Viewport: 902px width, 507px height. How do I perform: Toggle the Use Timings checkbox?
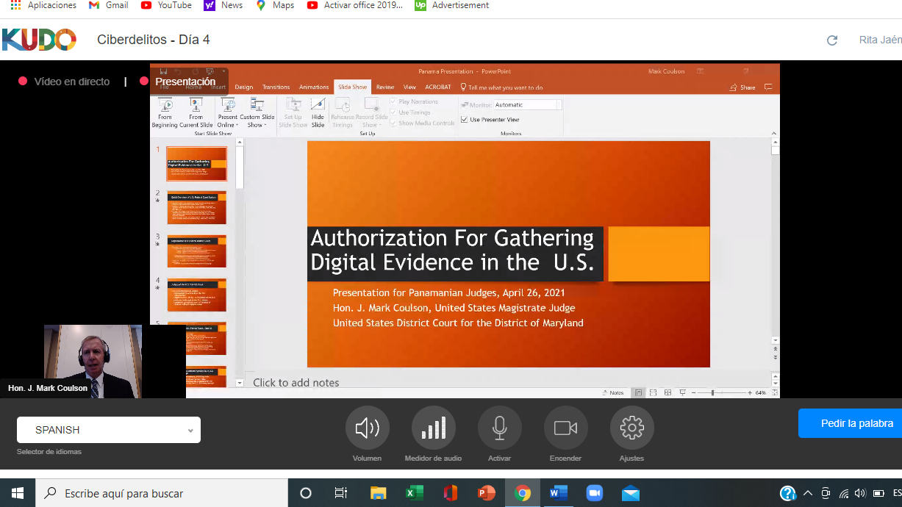tap(394, 112)
